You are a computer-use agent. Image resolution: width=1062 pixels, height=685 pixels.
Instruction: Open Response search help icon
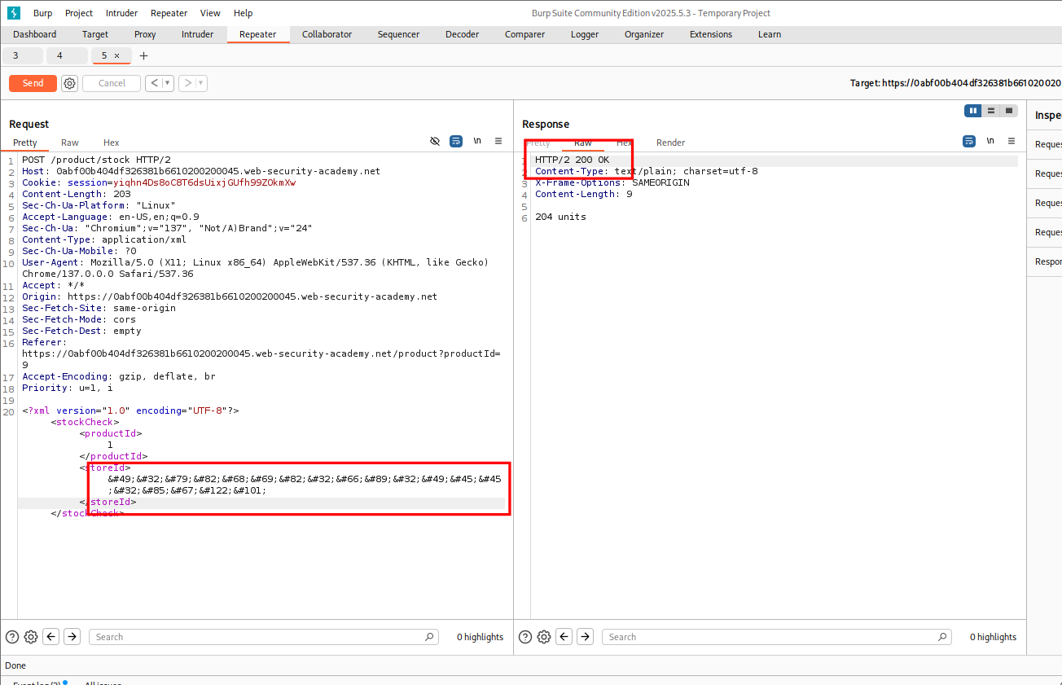point(525,637)
